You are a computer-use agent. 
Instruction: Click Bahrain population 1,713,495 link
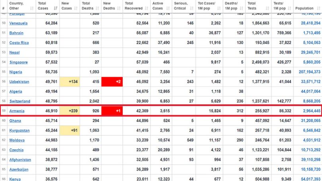click(x=312, y=33)
